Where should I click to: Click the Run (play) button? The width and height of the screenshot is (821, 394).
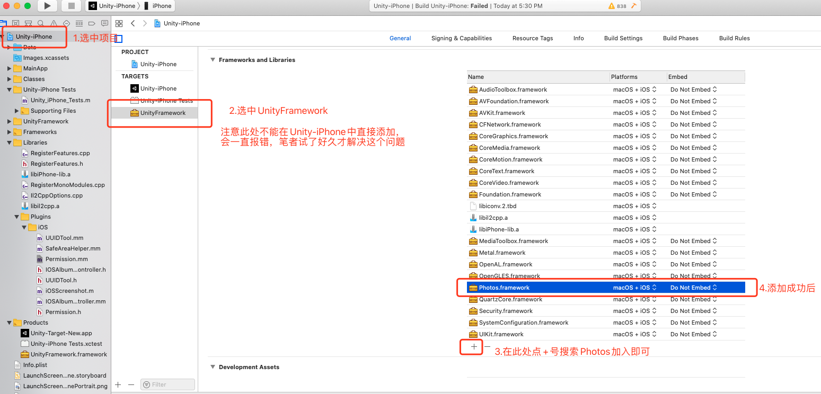[x=47, y=6]
